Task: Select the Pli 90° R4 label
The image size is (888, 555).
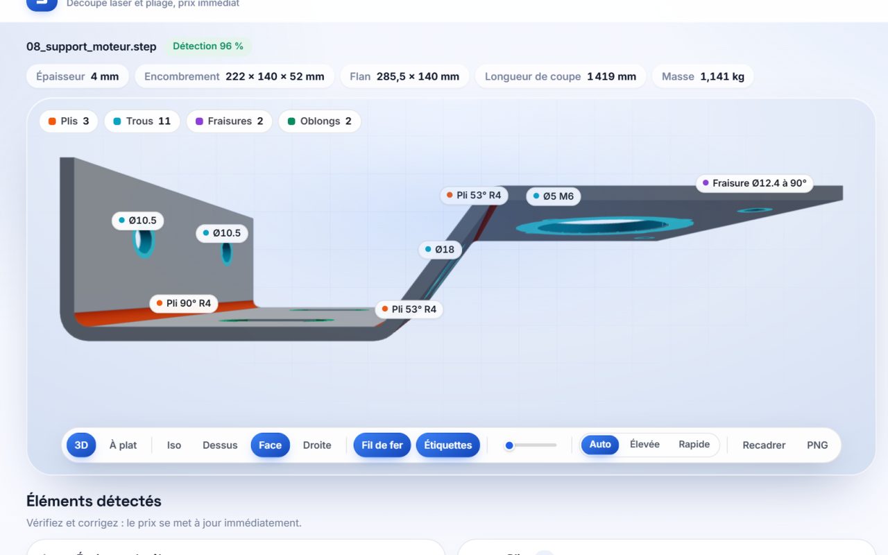Action: (x=184, y=303)
